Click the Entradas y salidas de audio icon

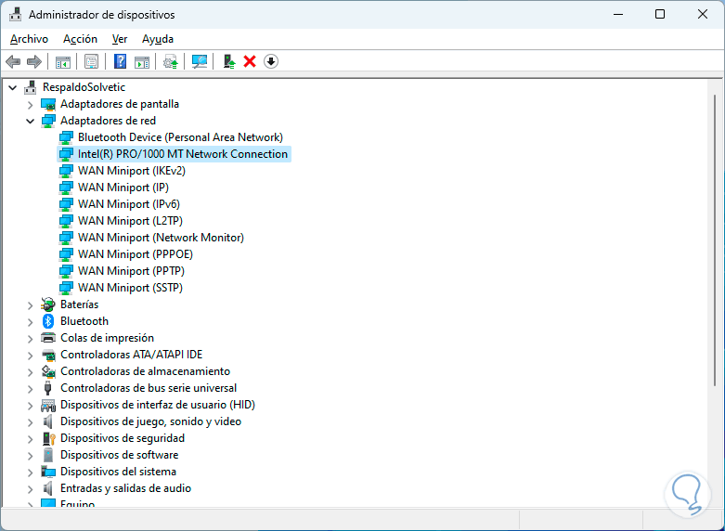tap(47, 488)
